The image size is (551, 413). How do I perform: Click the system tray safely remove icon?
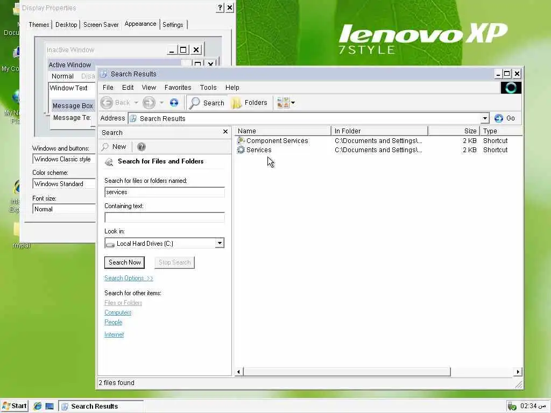[512, 407]
